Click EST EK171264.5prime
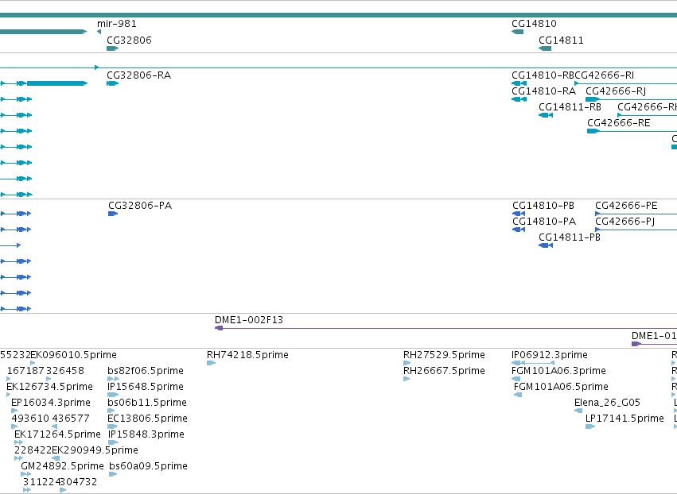 tap(57, 434)
